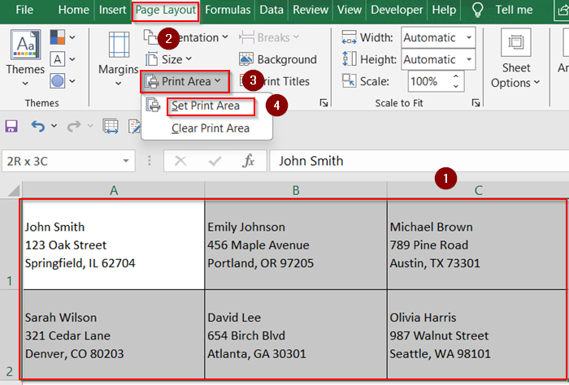Open the Page Layout tab

(166, 10)
